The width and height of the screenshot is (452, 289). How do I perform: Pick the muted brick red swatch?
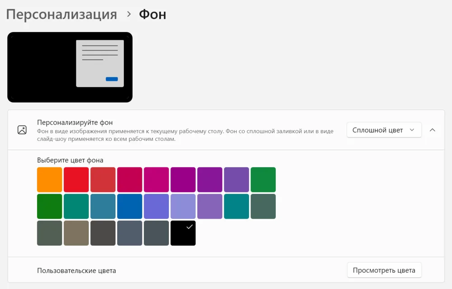coord(103,180)
